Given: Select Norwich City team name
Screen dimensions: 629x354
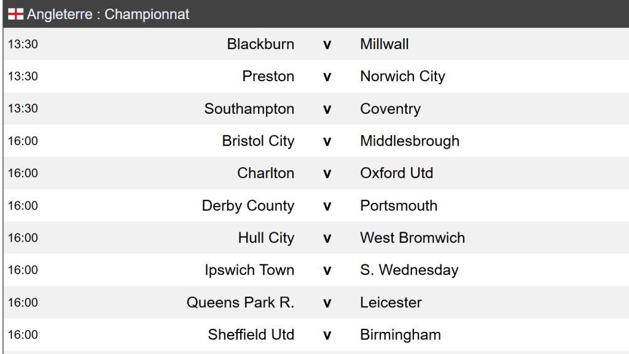Looking at the screenshot, I should [402, 76].
